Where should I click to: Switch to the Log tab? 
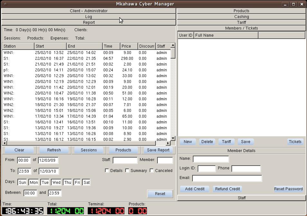[88, 16]
